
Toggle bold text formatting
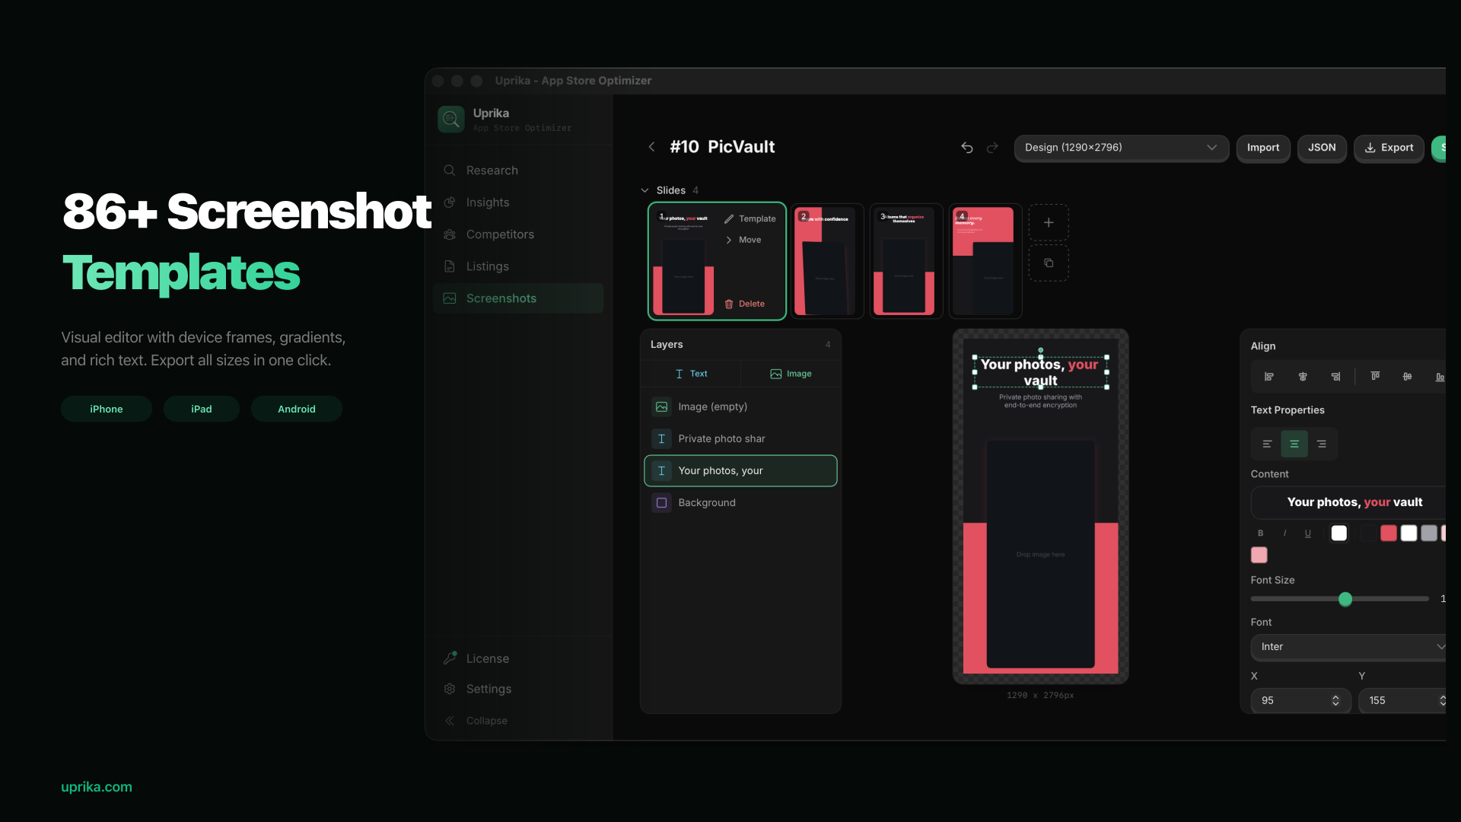click(x=1261, y=534)
